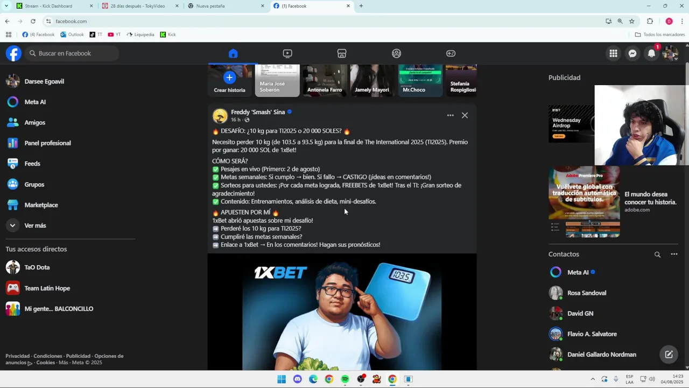
Task: Open the Gaming controller icon in top nav
Action: tap(451, 53)
